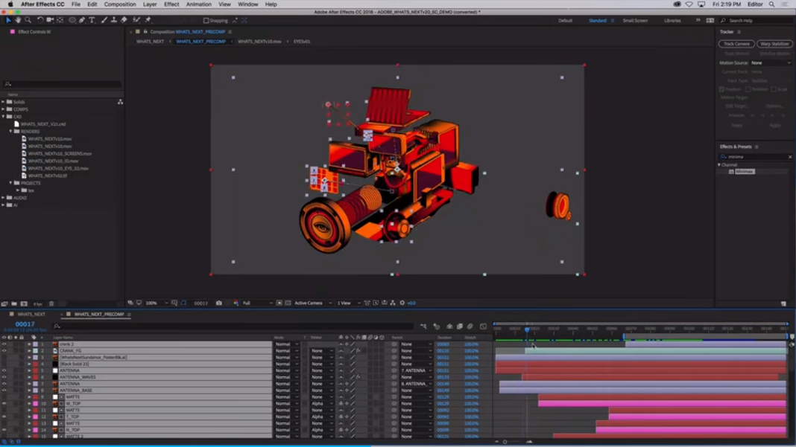Click the snapshot camera icon in viewer
This screenshot has height=447, width=796.
[x=218, y=303]
